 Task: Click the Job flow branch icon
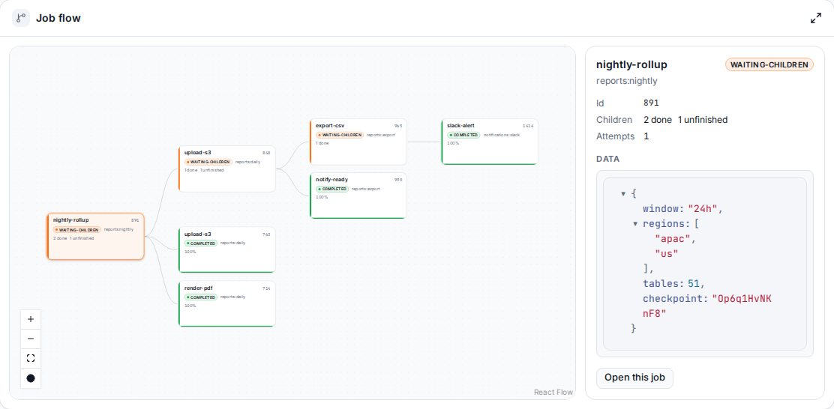pyautogui.click(x=21, y=18)
